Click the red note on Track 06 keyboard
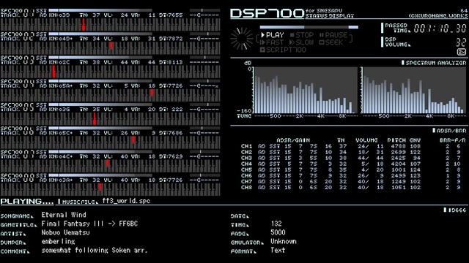 133,140
